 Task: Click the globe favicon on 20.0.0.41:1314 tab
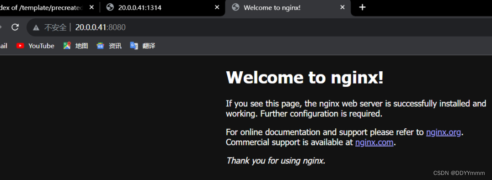pos(110,7)
